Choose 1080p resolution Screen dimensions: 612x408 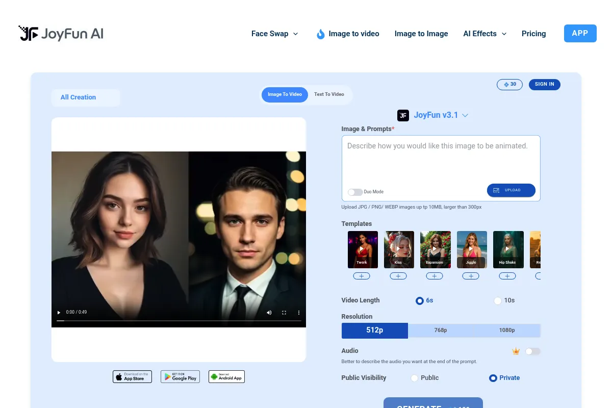[x=507, y=330]
